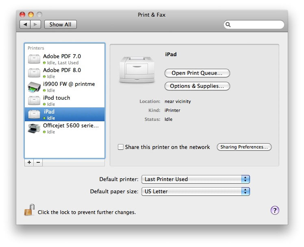Add a printer with the plus button
This screenshot has height=247, width=304.
[x=29, y=162]
